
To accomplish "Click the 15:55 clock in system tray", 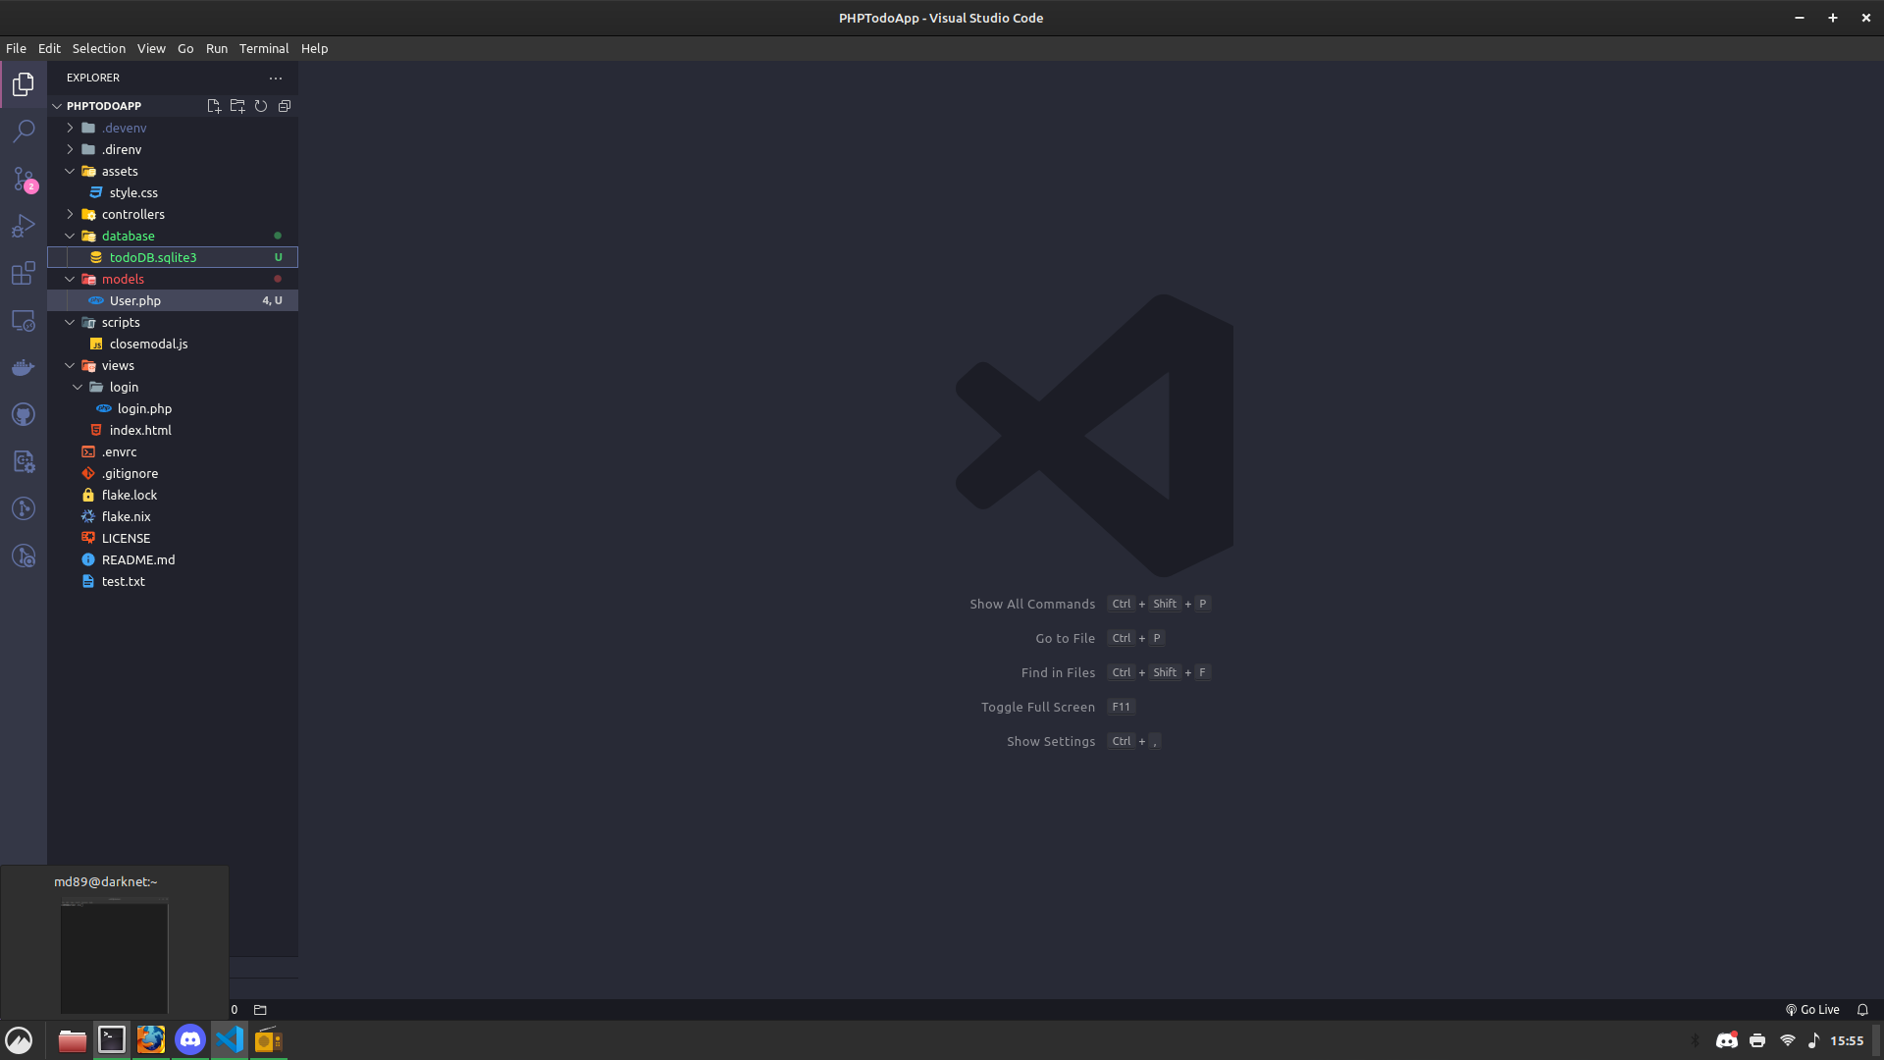I will tap(1847, 1040).
